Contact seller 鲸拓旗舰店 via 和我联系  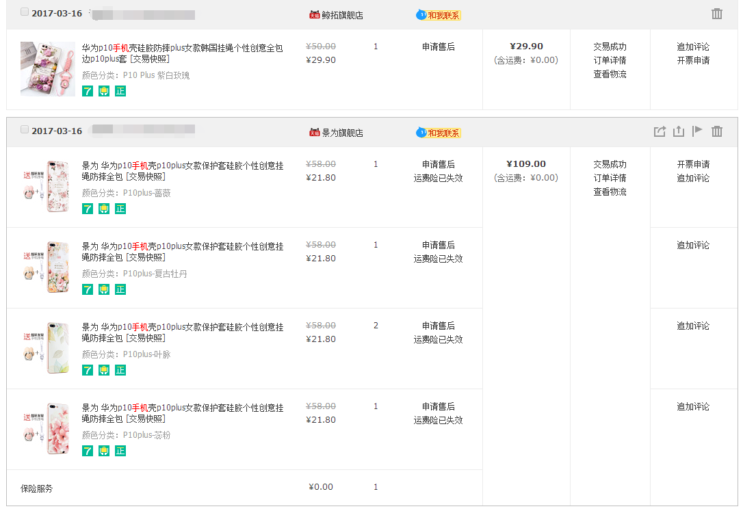[439, 15]
